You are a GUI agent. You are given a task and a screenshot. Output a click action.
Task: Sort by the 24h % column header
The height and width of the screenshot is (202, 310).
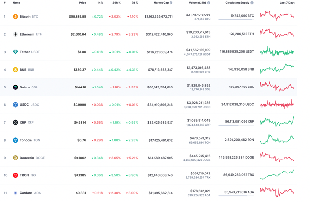coord(116,3)
